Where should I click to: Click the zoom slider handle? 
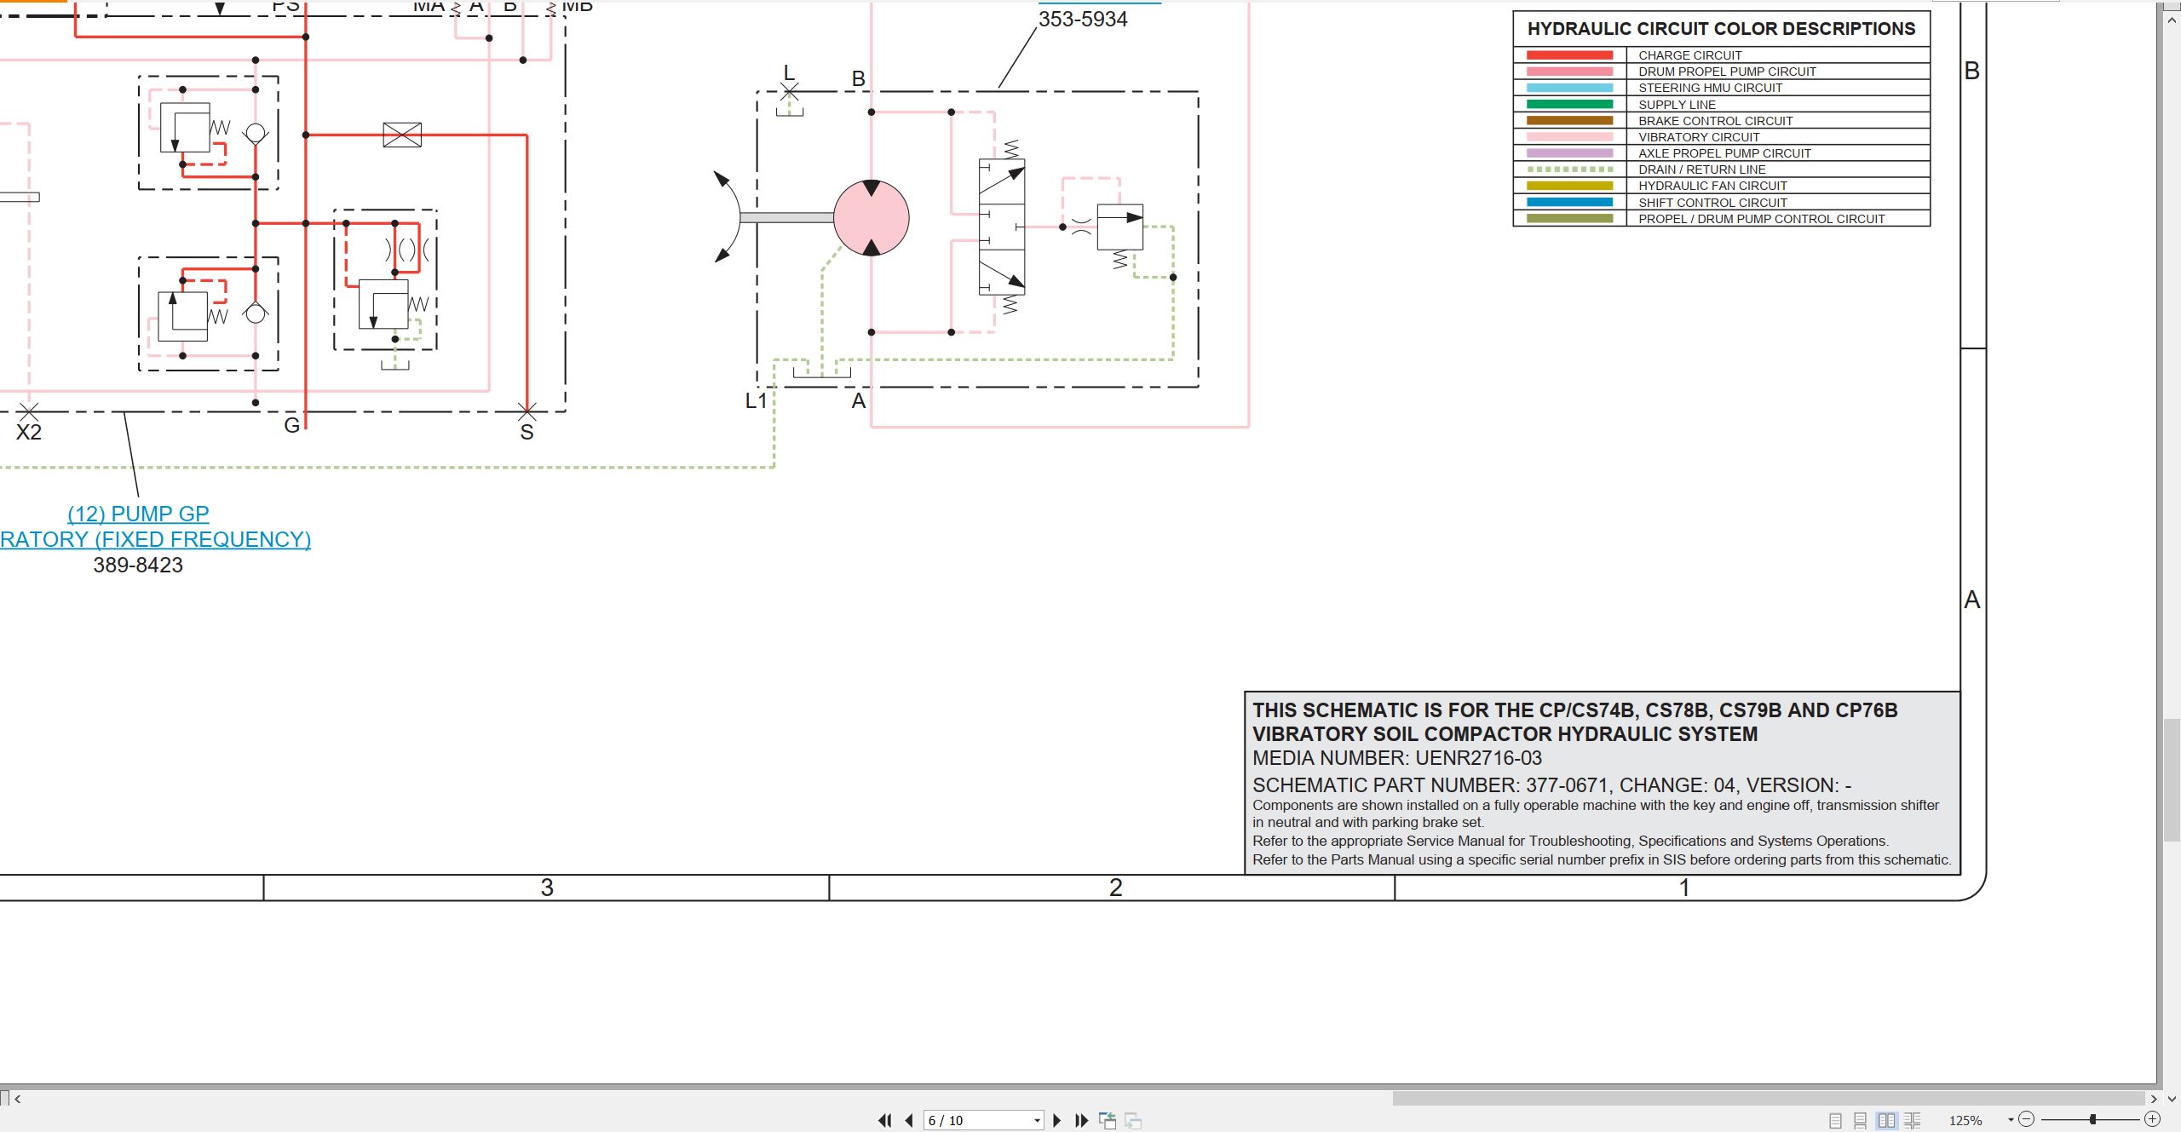[x=2092, y=1119]
